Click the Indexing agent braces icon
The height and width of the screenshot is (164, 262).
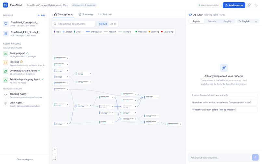point(6,62)
